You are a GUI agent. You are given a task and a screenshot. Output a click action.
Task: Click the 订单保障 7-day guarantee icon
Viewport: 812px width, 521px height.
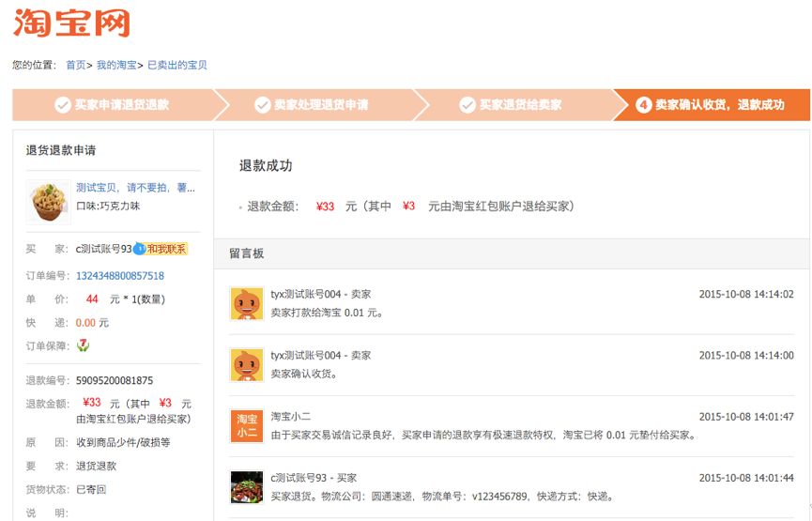click(83, 345)
